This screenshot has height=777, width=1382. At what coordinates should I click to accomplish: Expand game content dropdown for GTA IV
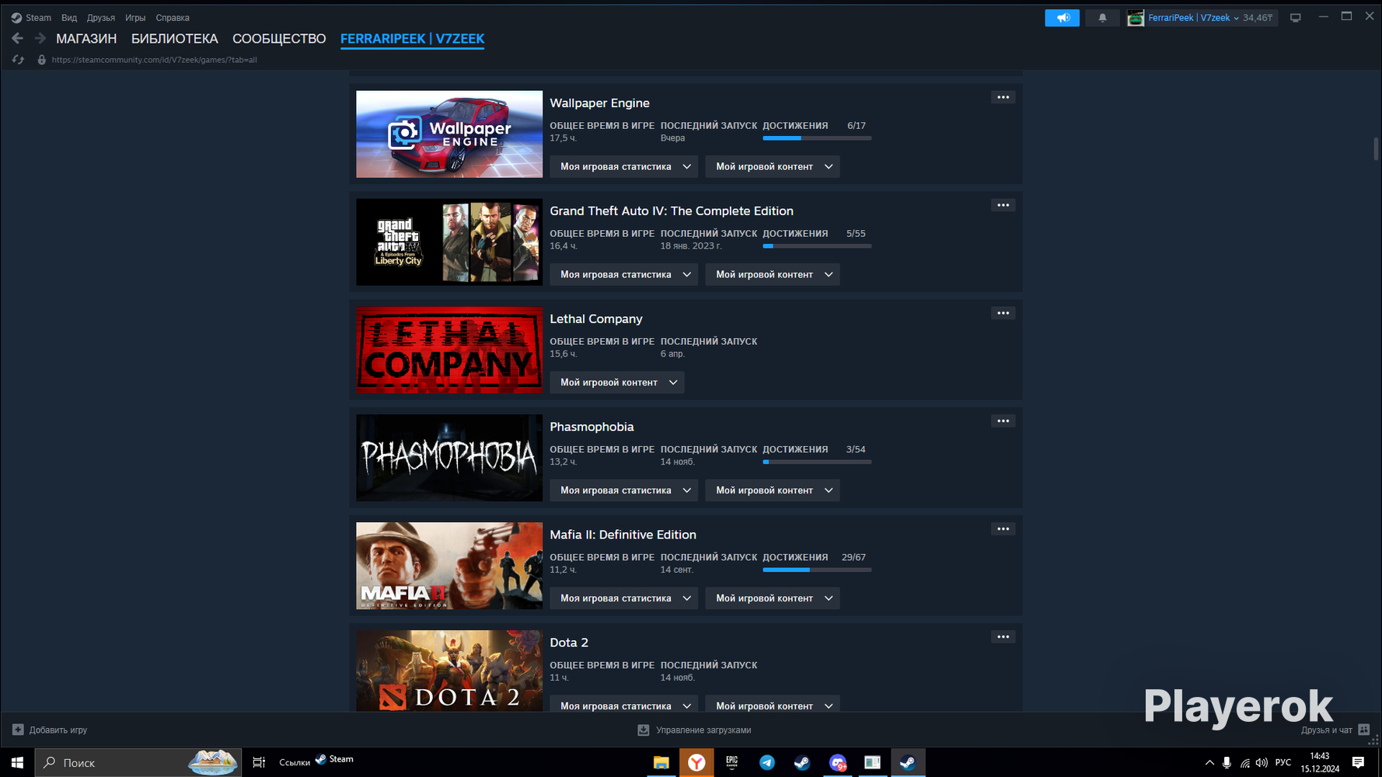tap(773, 274)
